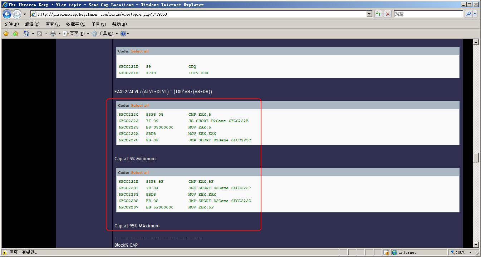
Task: Open the 查看(V) menu
Action: tap(53, 24)
